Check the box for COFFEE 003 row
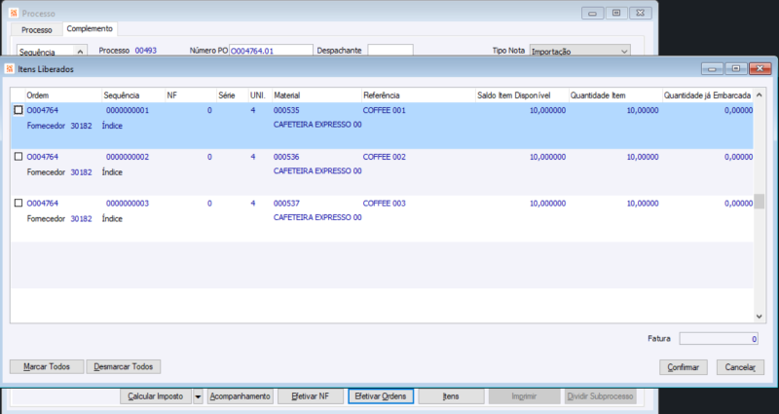This screenshot has height=414, width=779. coord(19,203)
